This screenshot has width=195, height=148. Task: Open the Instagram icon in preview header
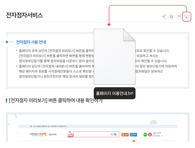point(150,134)
